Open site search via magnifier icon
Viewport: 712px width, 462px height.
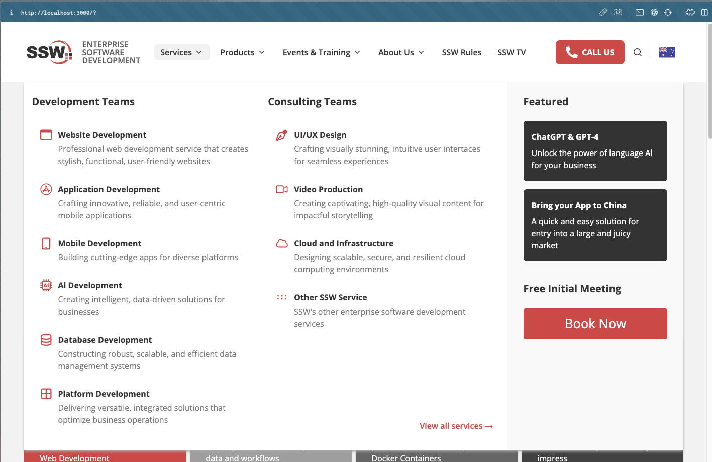[637, 52]
